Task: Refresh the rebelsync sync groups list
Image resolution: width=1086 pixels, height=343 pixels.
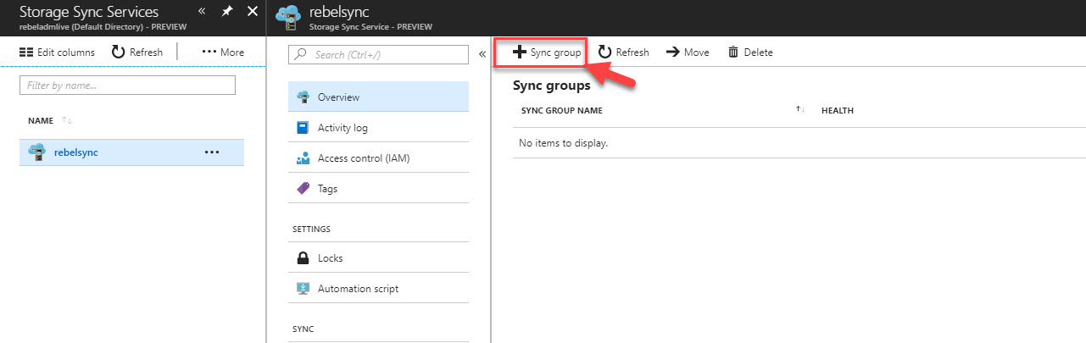Action: [x=623, y=53]
